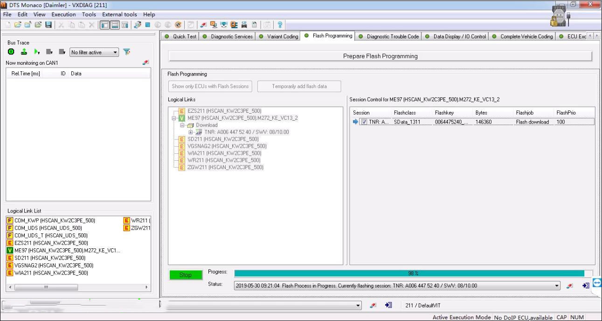Click the TeamViewer blue arrow icon
Image resolution: width=602 pixels, height=321 pixels.
coord(598,283)
